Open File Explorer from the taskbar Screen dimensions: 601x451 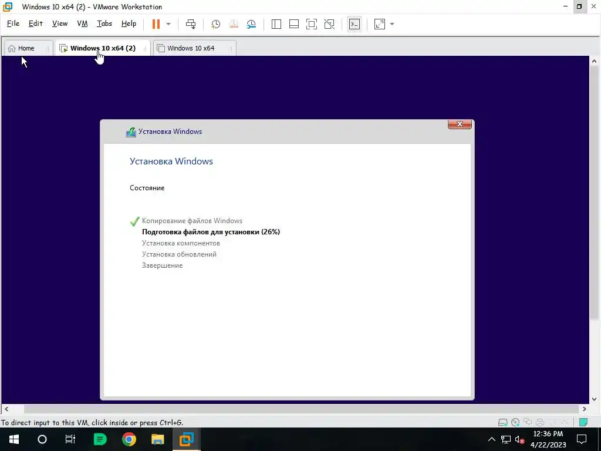pos(157,439)
